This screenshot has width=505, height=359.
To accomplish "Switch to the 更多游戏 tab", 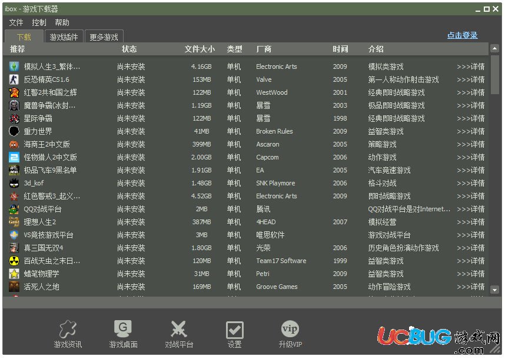I will click(104, 36).
